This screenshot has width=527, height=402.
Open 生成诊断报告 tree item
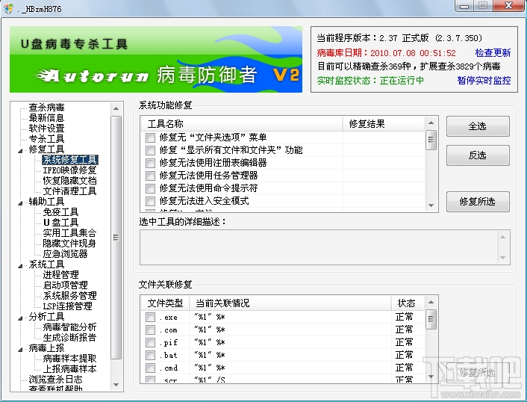pos(69,338)
